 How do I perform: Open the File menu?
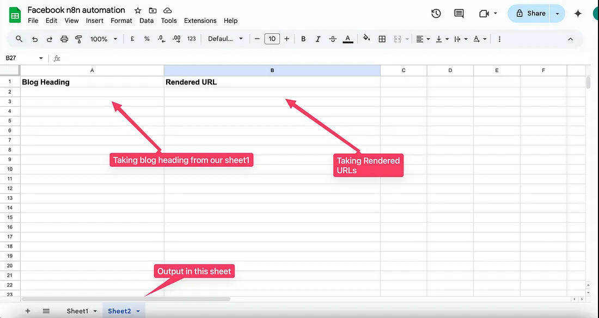coord(33,21)
